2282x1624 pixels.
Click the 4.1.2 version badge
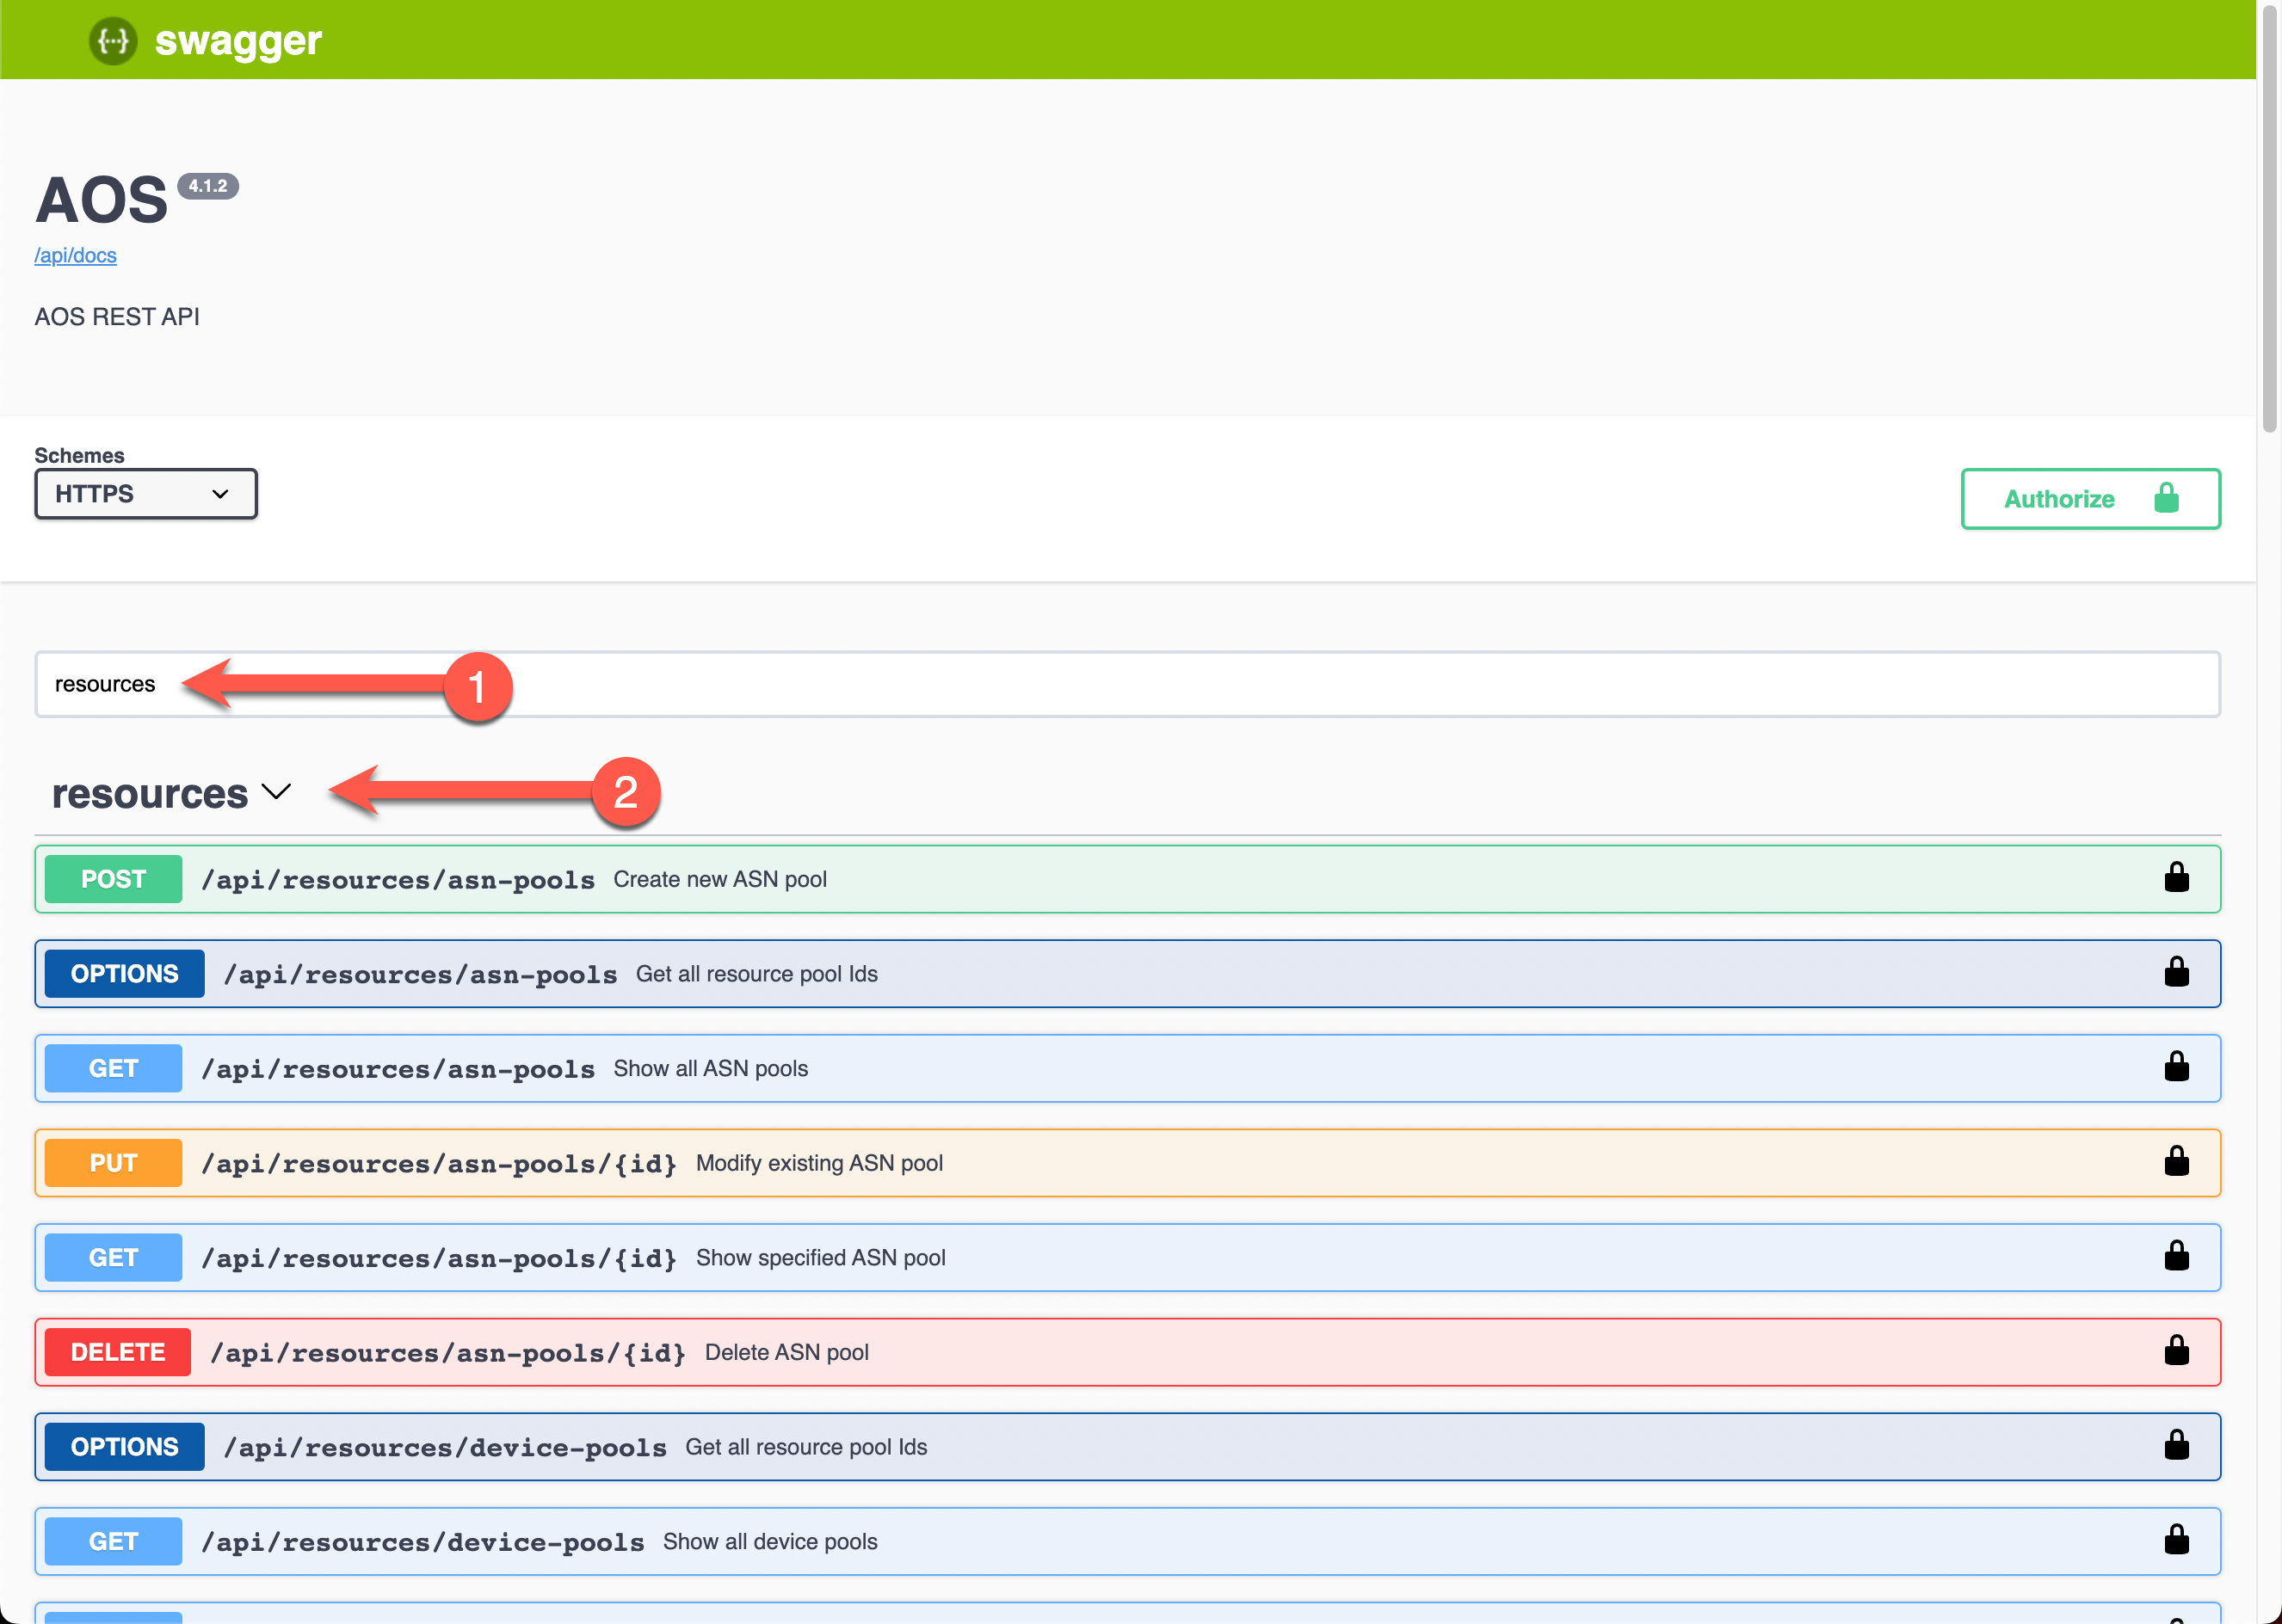[208, 186]
